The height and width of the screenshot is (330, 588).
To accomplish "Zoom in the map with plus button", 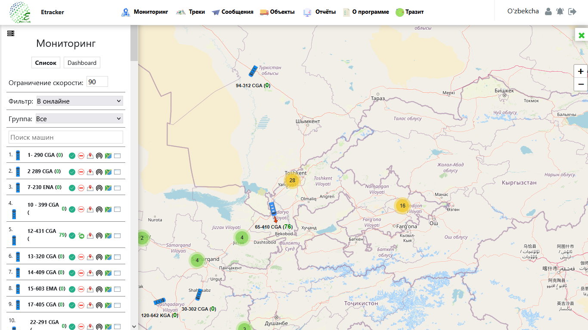I will pyautogui.click(x=581, y=71).
